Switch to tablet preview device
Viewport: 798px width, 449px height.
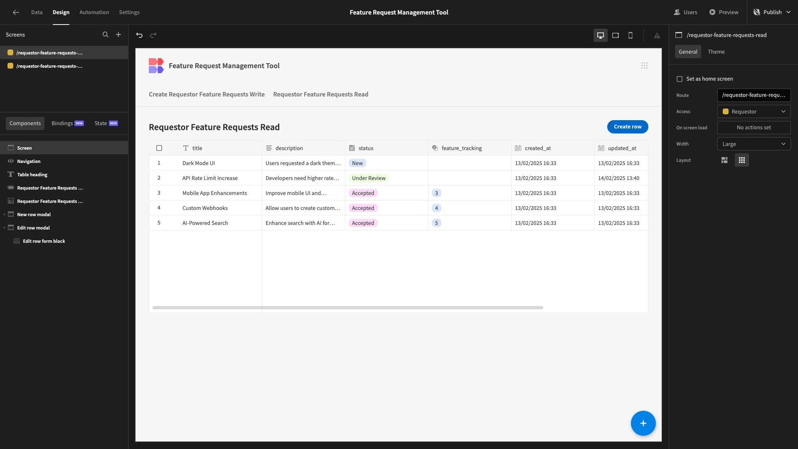[x=616, y=35]
